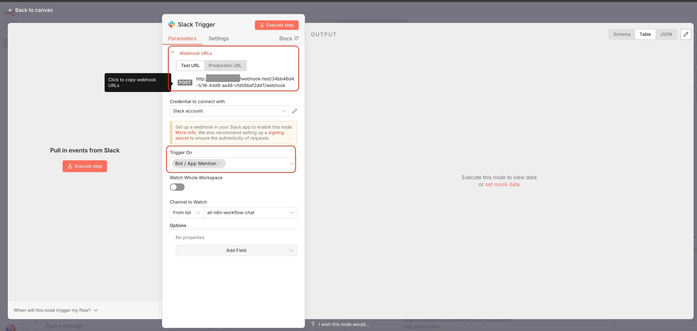The width and height of the screenshot is (697, 331).
Task: Click the lightbulb feedback icon
Action: point(313,324)
